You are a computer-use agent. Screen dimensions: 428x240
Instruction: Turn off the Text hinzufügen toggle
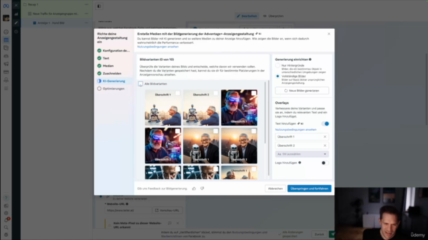[325, 123]
